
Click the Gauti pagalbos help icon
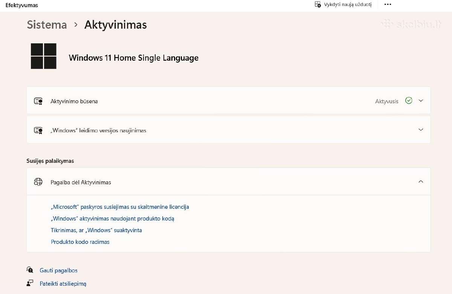[30, 270]
